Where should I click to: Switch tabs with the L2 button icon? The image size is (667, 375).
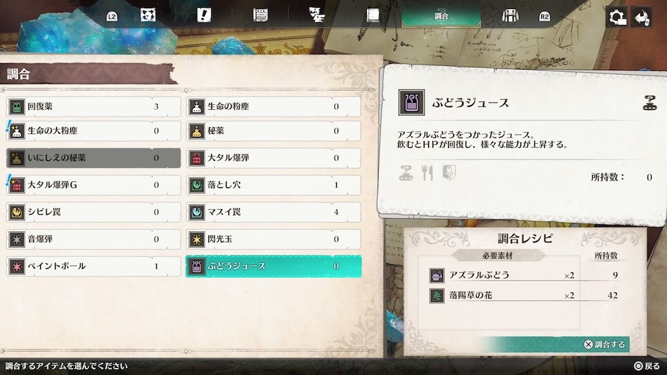[112, 17]
